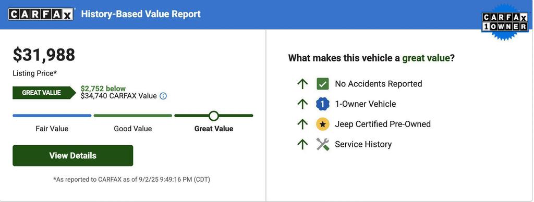This screenshot has width=534, height=202.
Task: Click the blue 1-Owner badge icon
Action: click(x=322, y=104)
